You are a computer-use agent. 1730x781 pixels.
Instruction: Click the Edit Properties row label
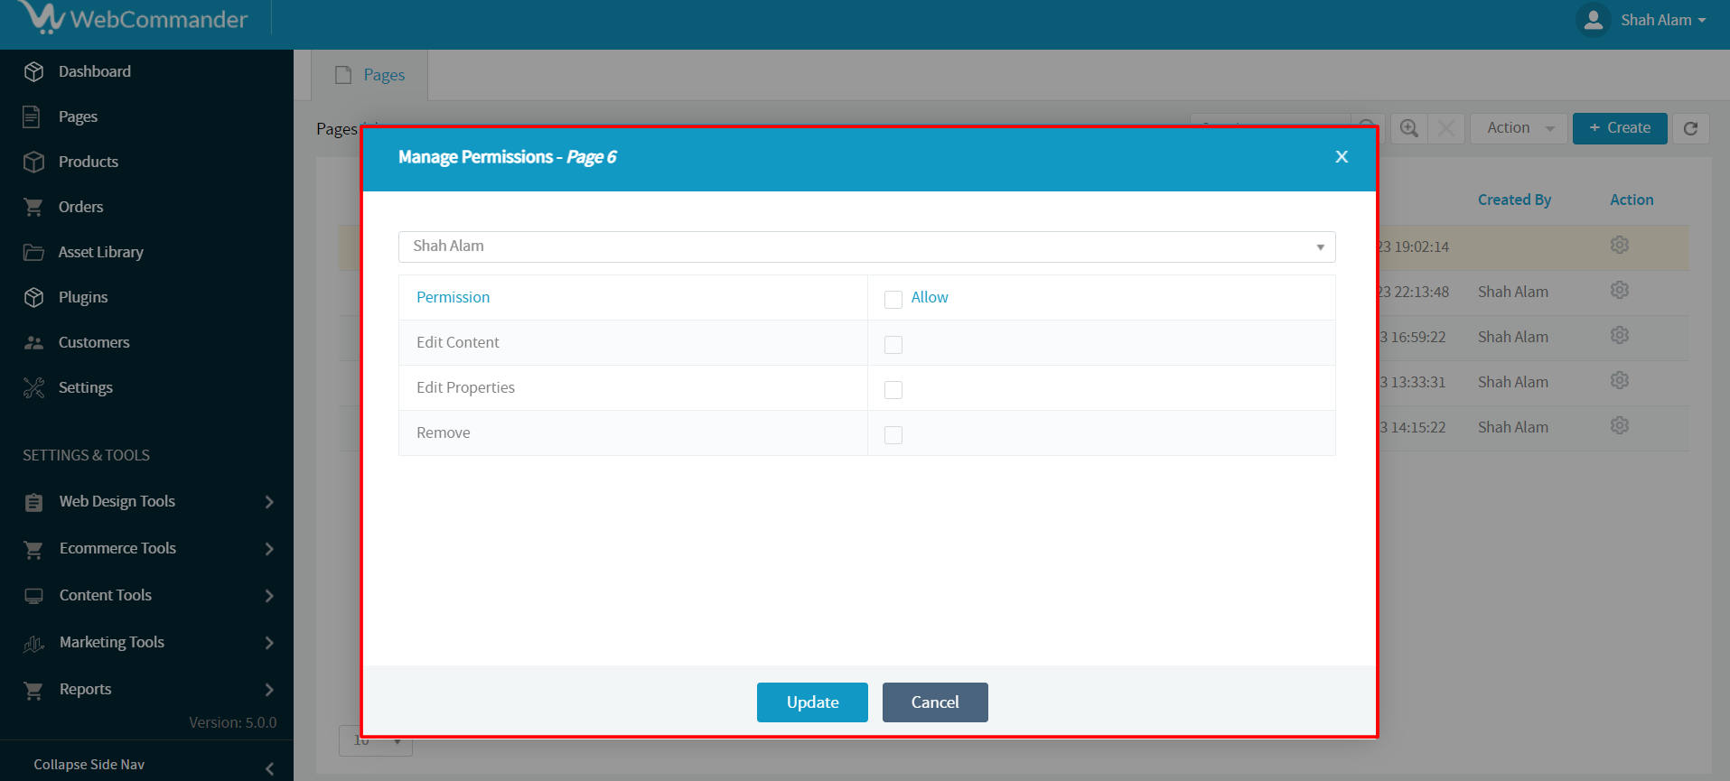pos(465,387)
